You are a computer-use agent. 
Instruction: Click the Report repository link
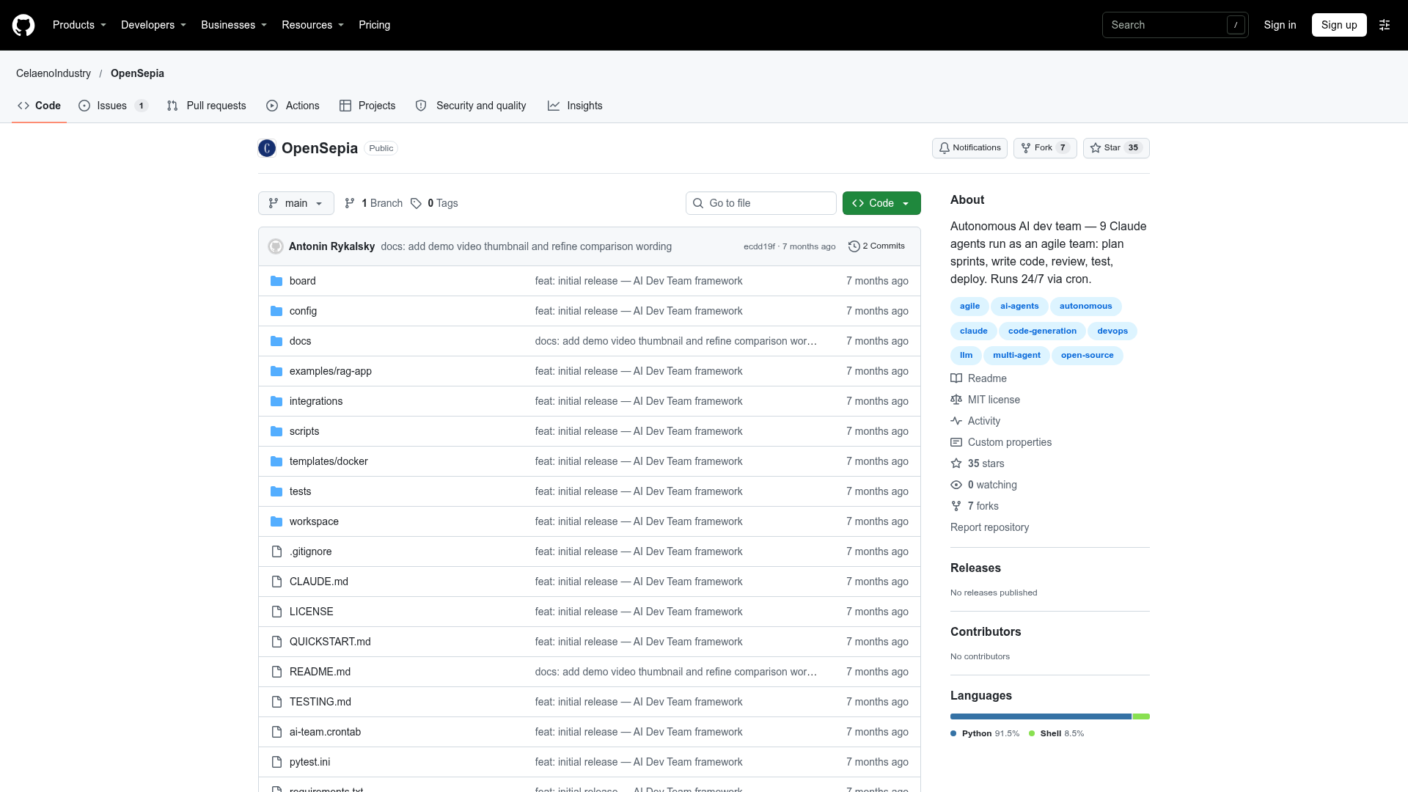(989, 527)
